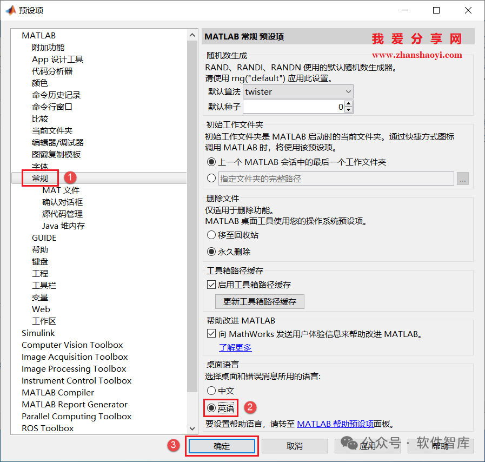Open the Toolbars (工具栏) preferences
Viewport: 485px width, 462px height.
click(x=44, y=285)
